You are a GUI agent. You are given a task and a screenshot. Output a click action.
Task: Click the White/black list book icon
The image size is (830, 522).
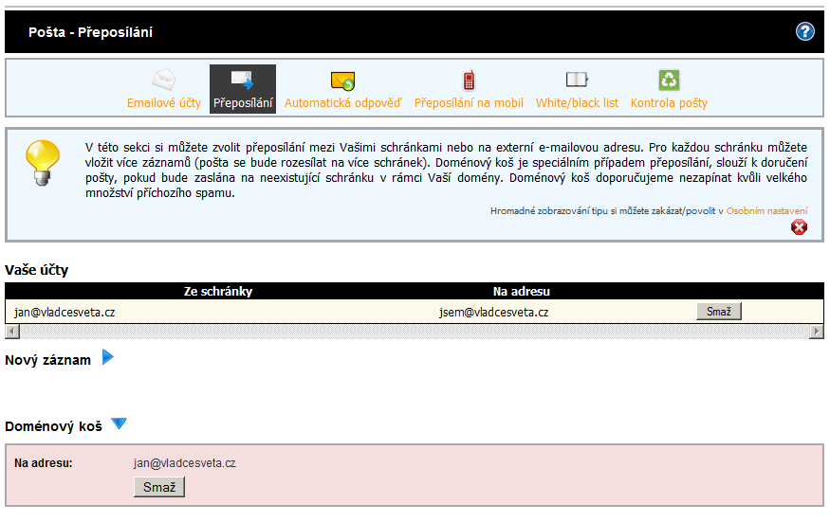pos(577,80)
